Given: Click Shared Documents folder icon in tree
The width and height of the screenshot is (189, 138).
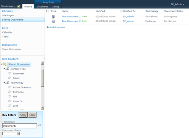Looking at the screenshot, I should click(x=5, y=64).
